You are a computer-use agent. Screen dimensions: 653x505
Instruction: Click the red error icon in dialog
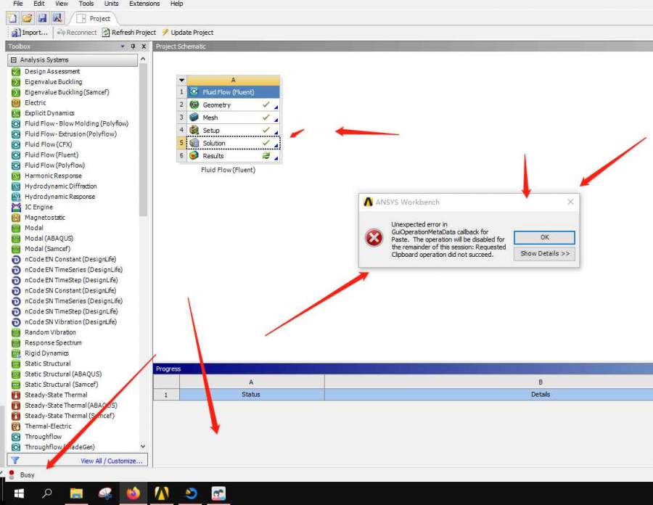pyautogui.click(x=374, y=237)
